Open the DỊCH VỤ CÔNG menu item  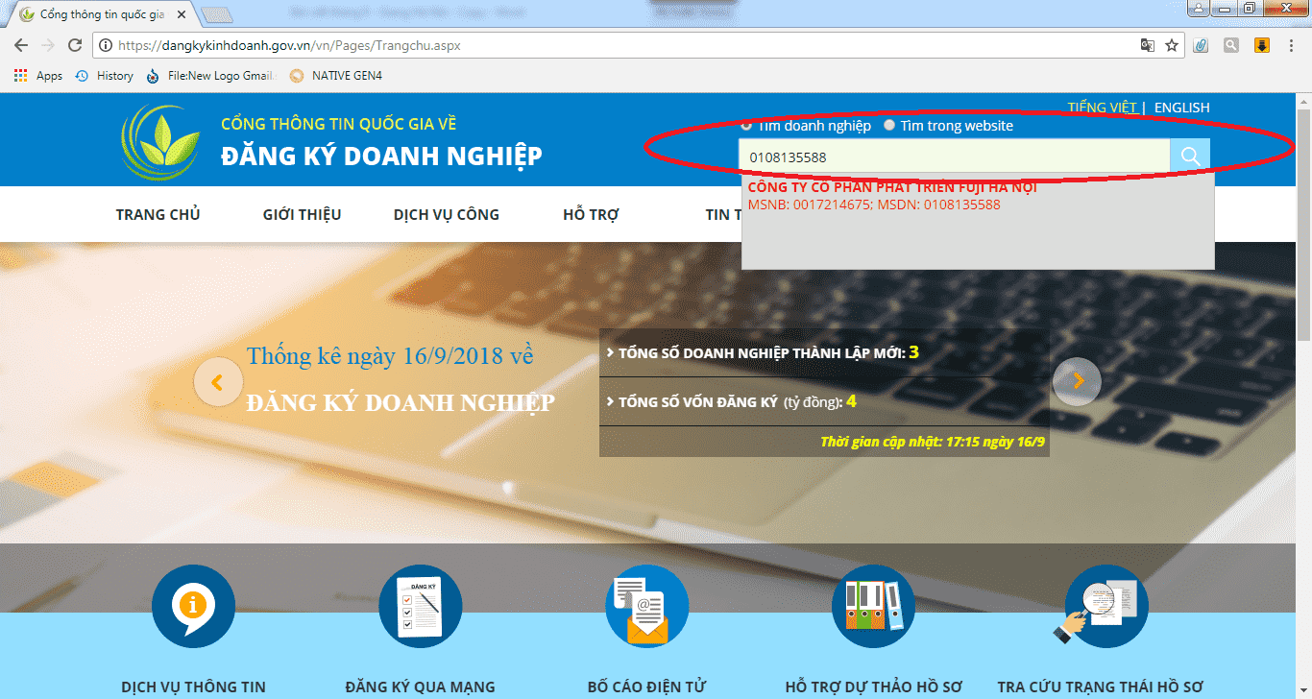tap(447, 215)
